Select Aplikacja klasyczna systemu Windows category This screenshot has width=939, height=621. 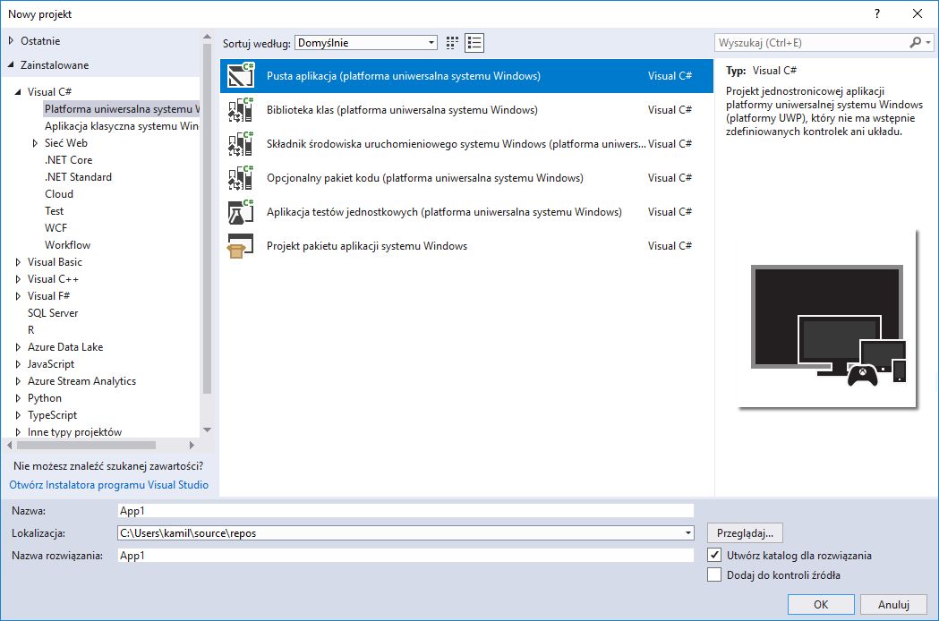[x=122, y=126]
